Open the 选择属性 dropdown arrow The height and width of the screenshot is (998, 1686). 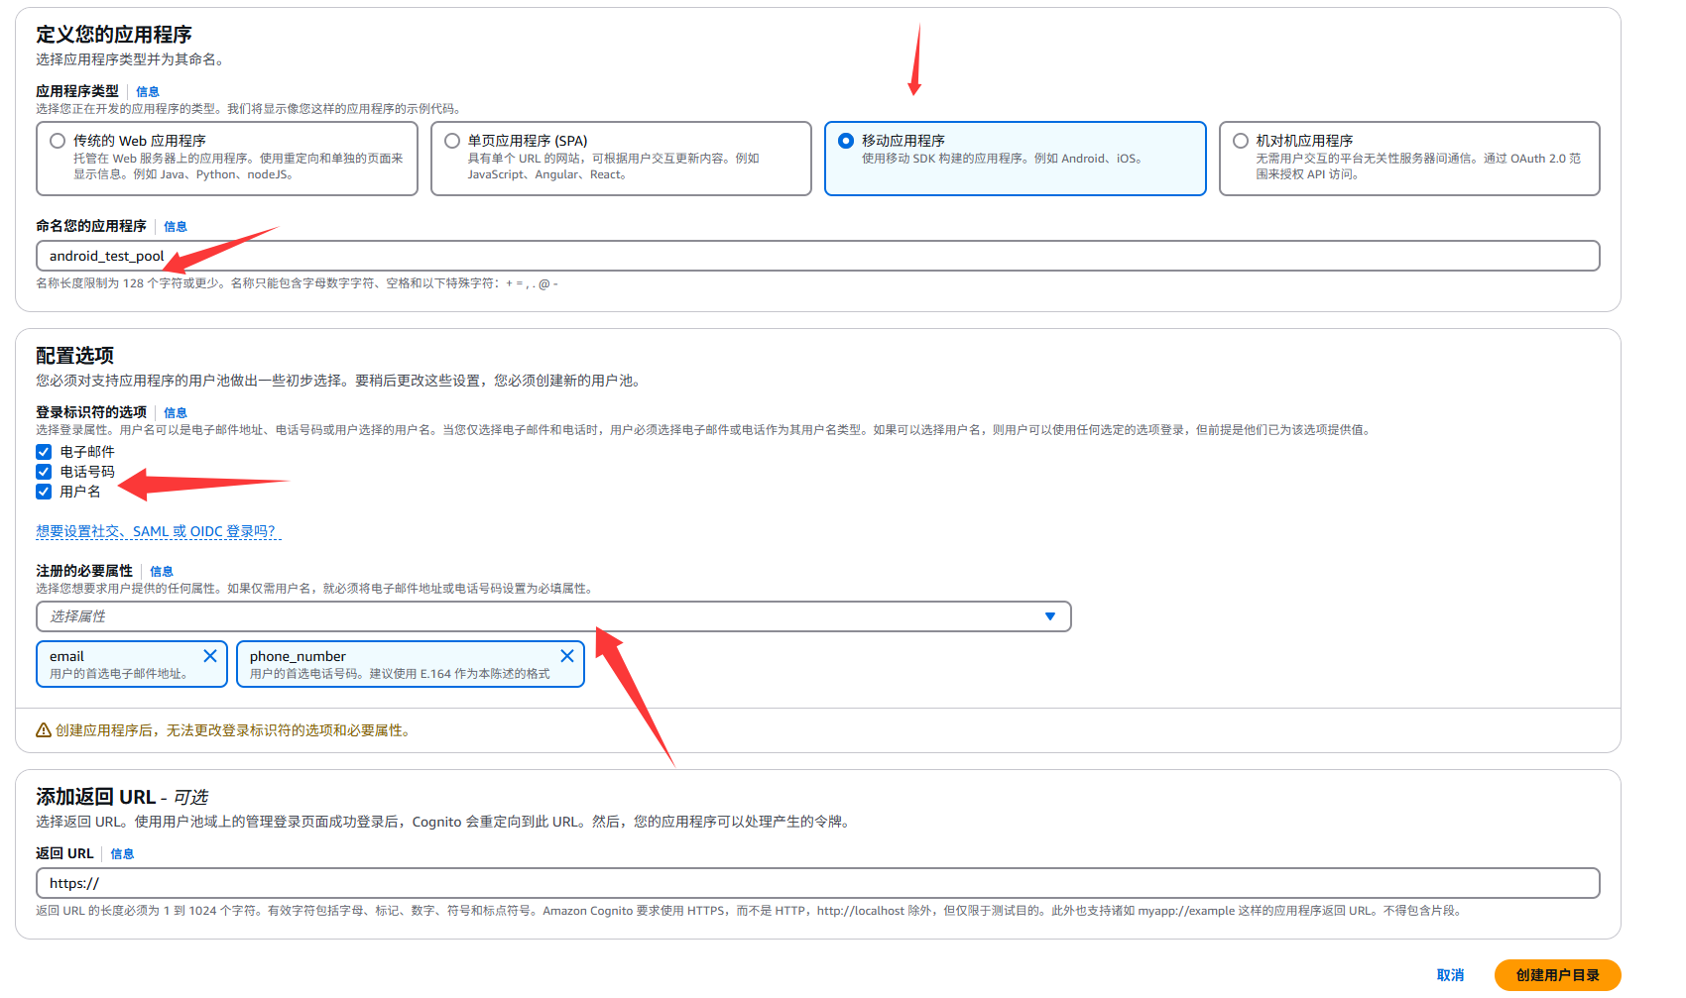click(x=1050, y=616)
